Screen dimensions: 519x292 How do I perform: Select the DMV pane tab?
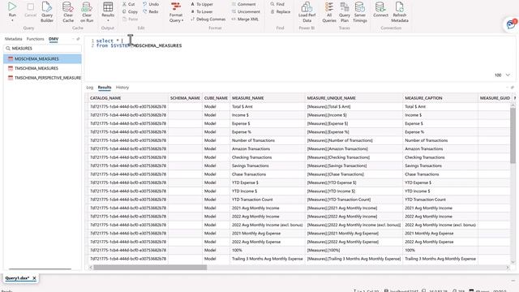coord(54,39)
